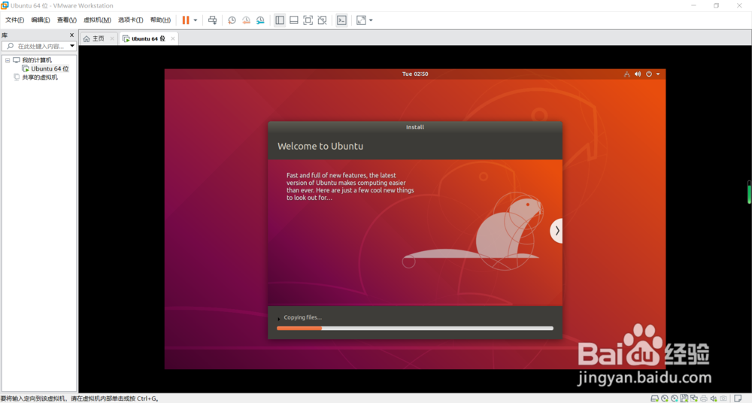Close the Ubuntu 64 位 tab
Viewport: 752px width, 403px height.
pyautogui.click(x=173, y=38)
